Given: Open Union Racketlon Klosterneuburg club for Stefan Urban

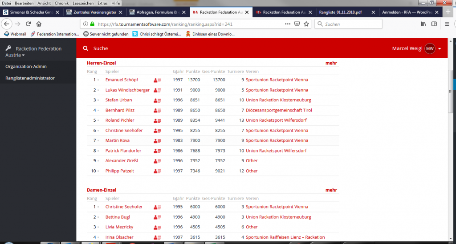Looking at the screenshot, I should [x=278, y=100].
